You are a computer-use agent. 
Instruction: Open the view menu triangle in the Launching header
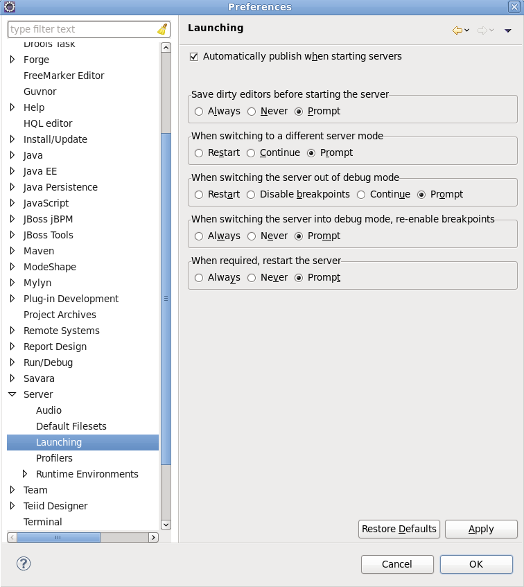click(508, 30)
